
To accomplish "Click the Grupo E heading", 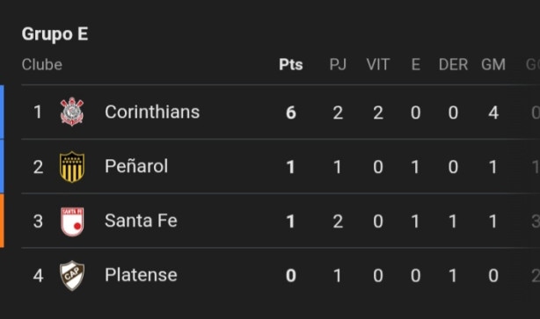I will (x=55, y=34).
